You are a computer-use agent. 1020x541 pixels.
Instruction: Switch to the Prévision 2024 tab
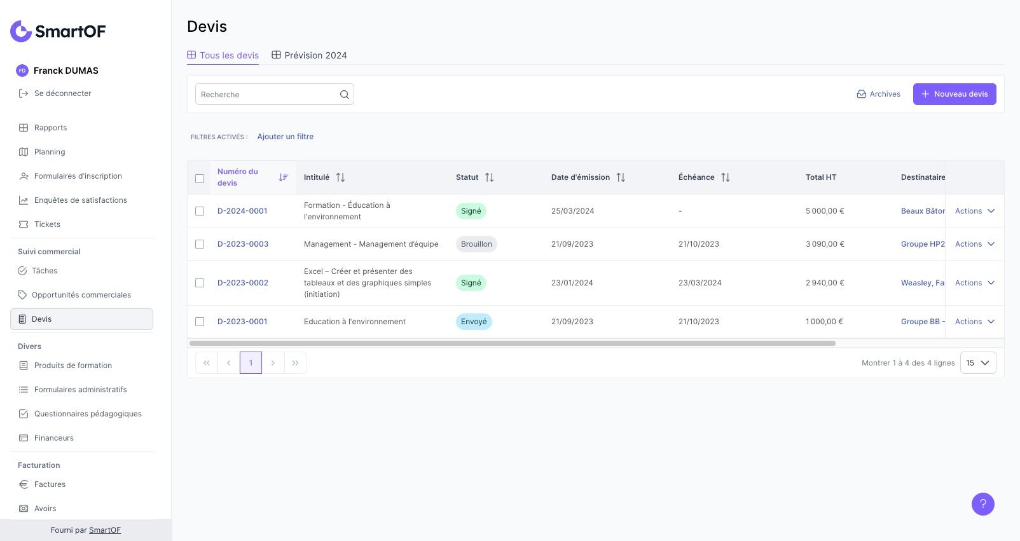[309, 55]
